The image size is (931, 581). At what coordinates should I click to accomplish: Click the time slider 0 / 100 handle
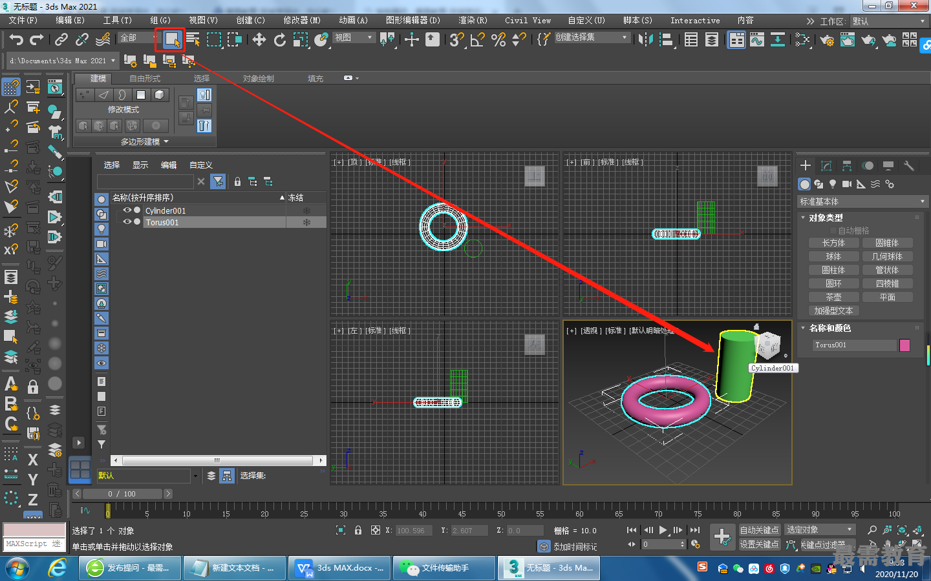pyautogui.click(x=123, y=494)
